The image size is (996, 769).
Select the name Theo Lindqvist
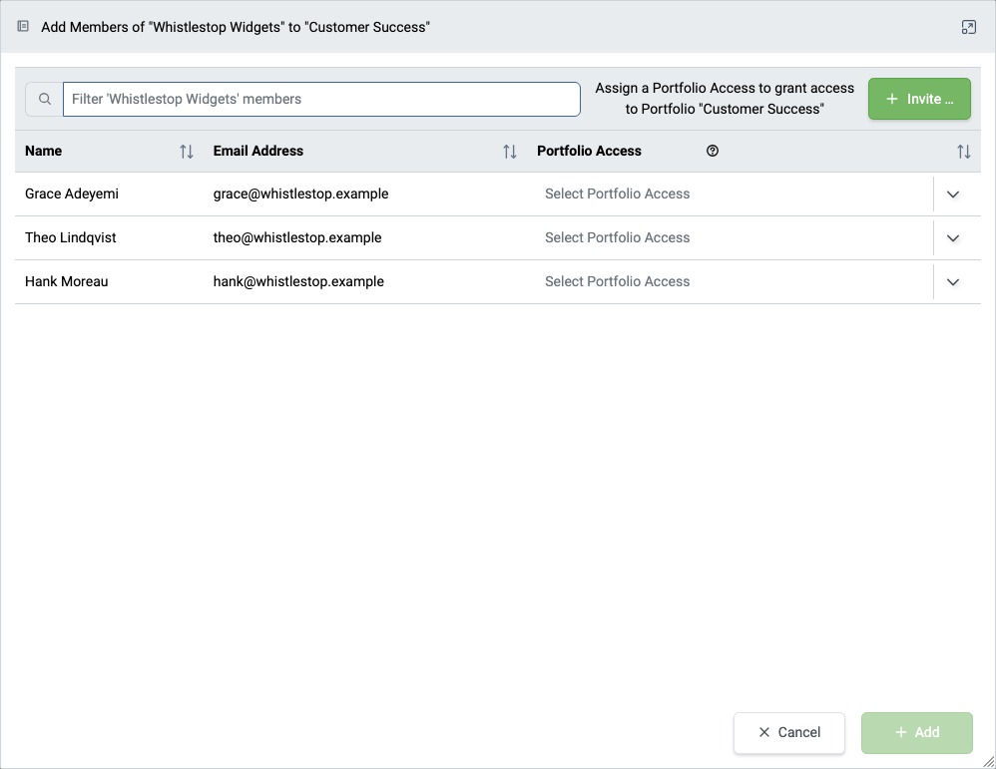71,237
